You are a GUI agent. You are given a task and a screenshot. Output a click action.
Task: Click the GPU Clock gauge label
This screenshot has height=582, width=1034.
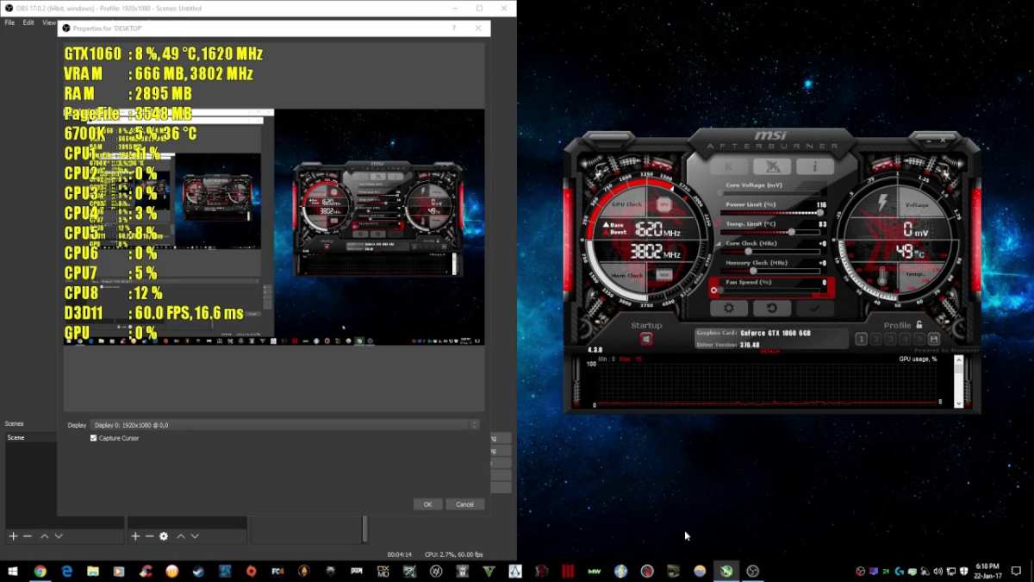(x=626, y=204)
